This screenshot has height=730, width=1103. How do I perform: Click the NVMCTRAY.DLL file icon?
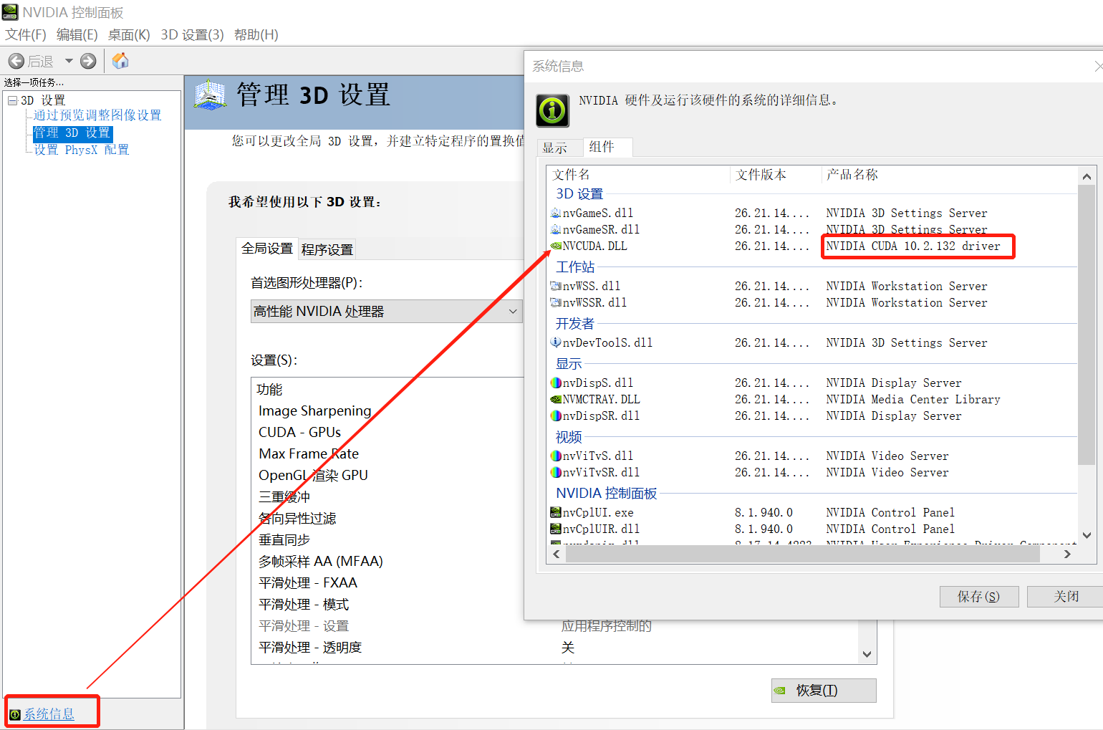coord(557,399)
